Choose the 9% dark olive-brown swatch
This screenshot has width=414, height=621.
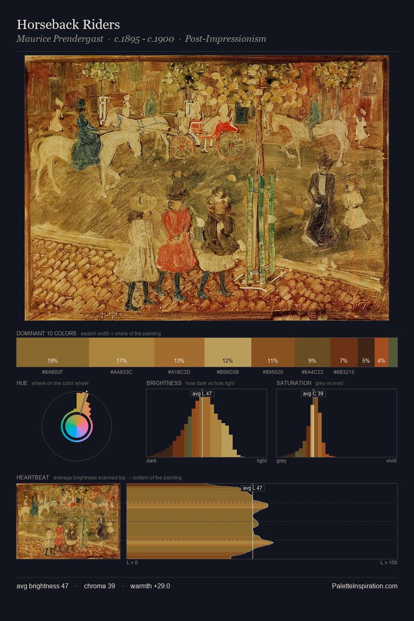(313, 352)
